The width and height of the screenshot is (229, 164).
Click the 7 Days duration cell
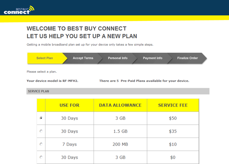[69, 144]
